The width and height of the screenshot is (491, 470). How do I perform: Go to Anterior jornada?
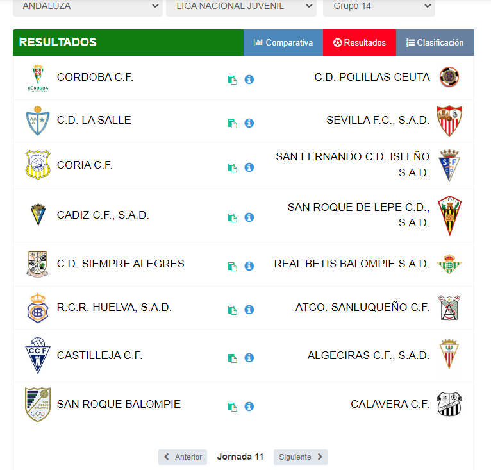[183, 457]
